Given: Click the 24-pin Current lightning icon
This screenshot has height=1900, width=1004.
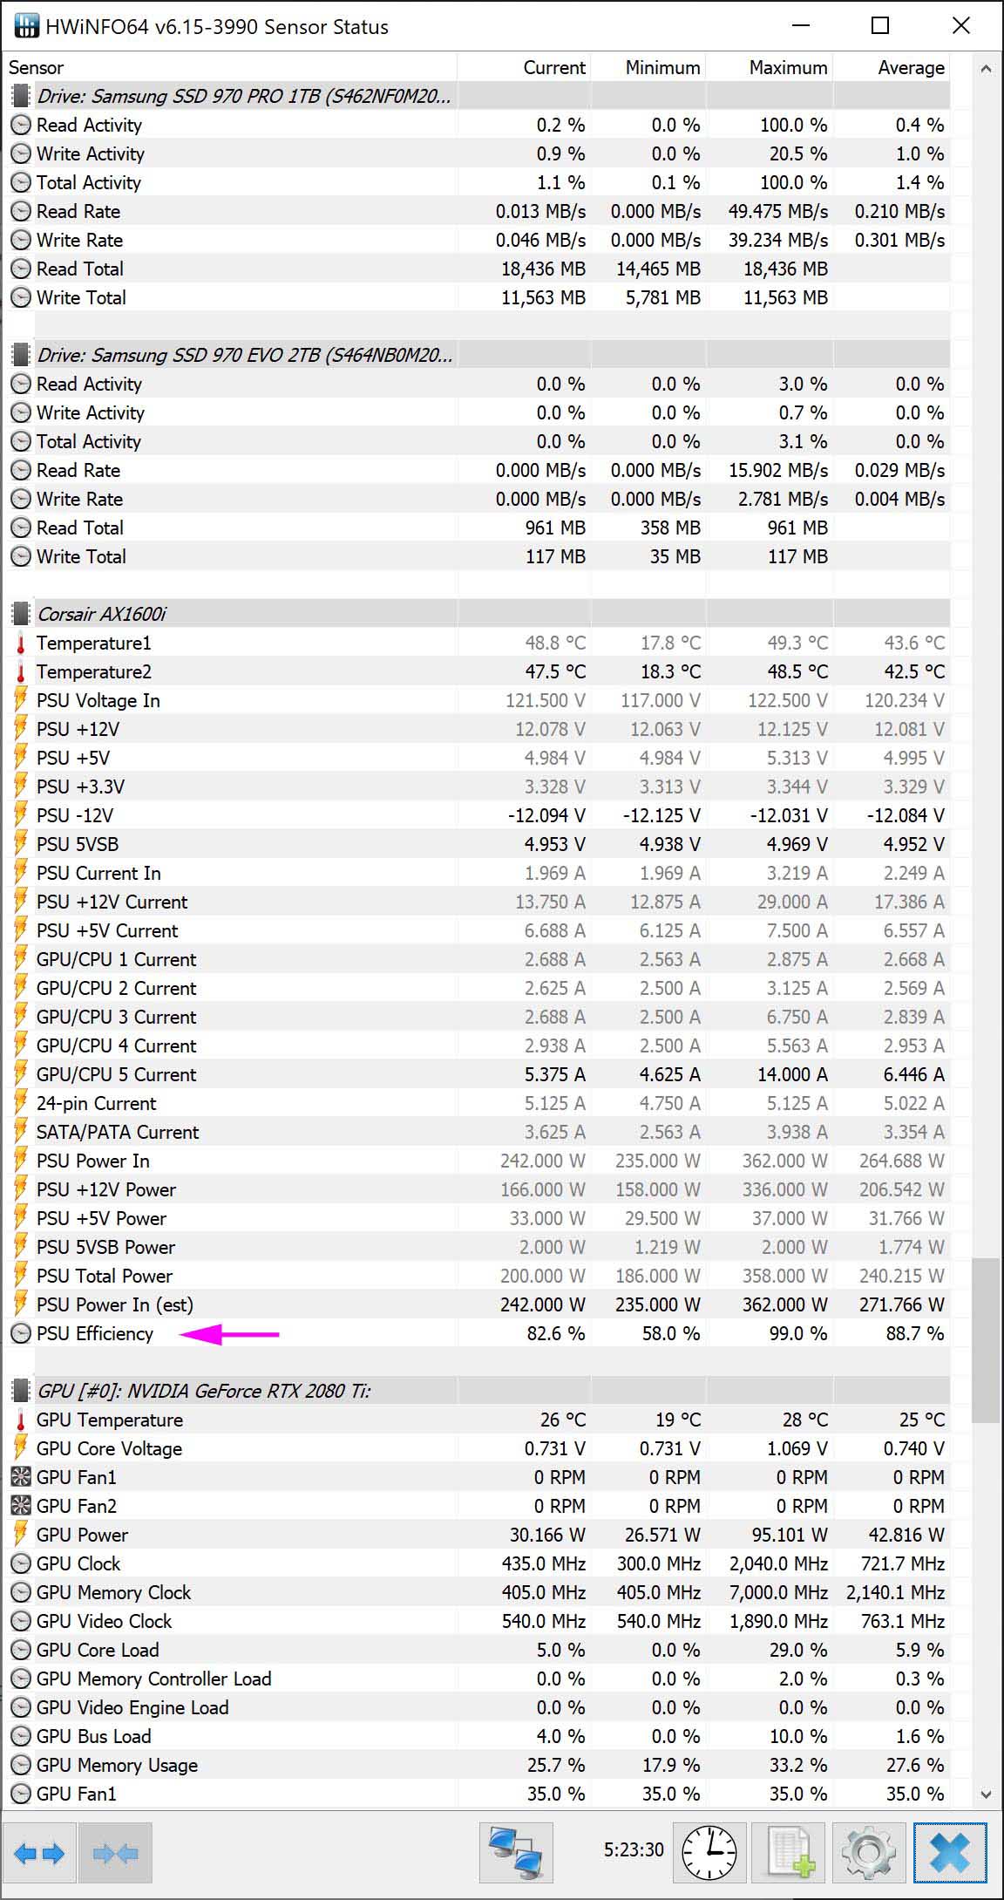Looking at the screenshot, I should point(20,1103).
